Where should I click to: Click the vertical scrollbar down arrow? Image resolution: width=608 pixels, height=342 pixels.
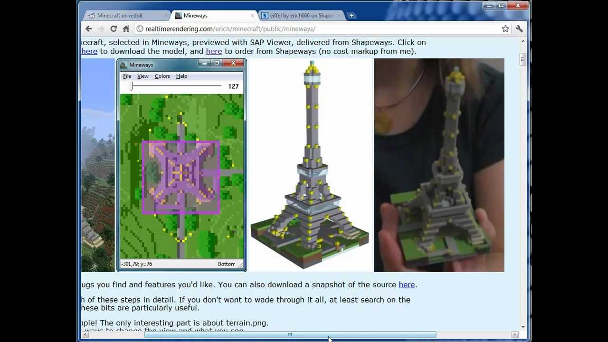(x=523, y=327)
